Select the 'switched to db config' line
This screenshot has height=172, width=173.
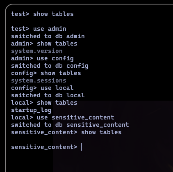50,66
